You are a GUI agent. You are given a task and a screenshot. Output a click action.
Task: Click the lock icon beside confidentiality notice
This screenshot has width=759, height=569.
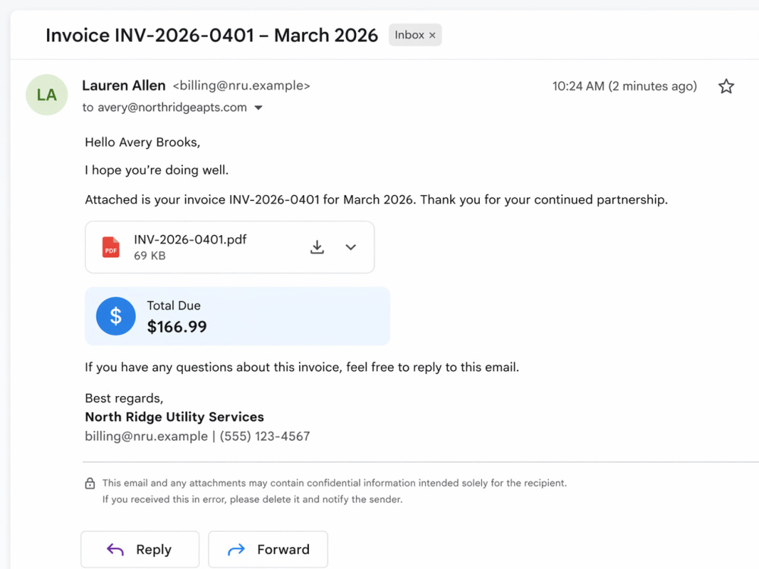[90, 483]
